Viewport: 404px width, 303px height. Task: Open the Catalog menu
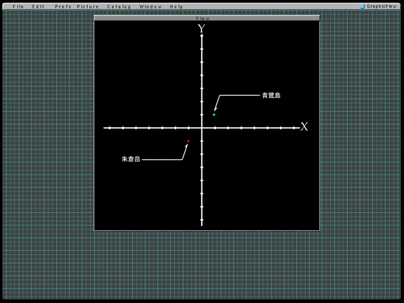coord(119,7)
